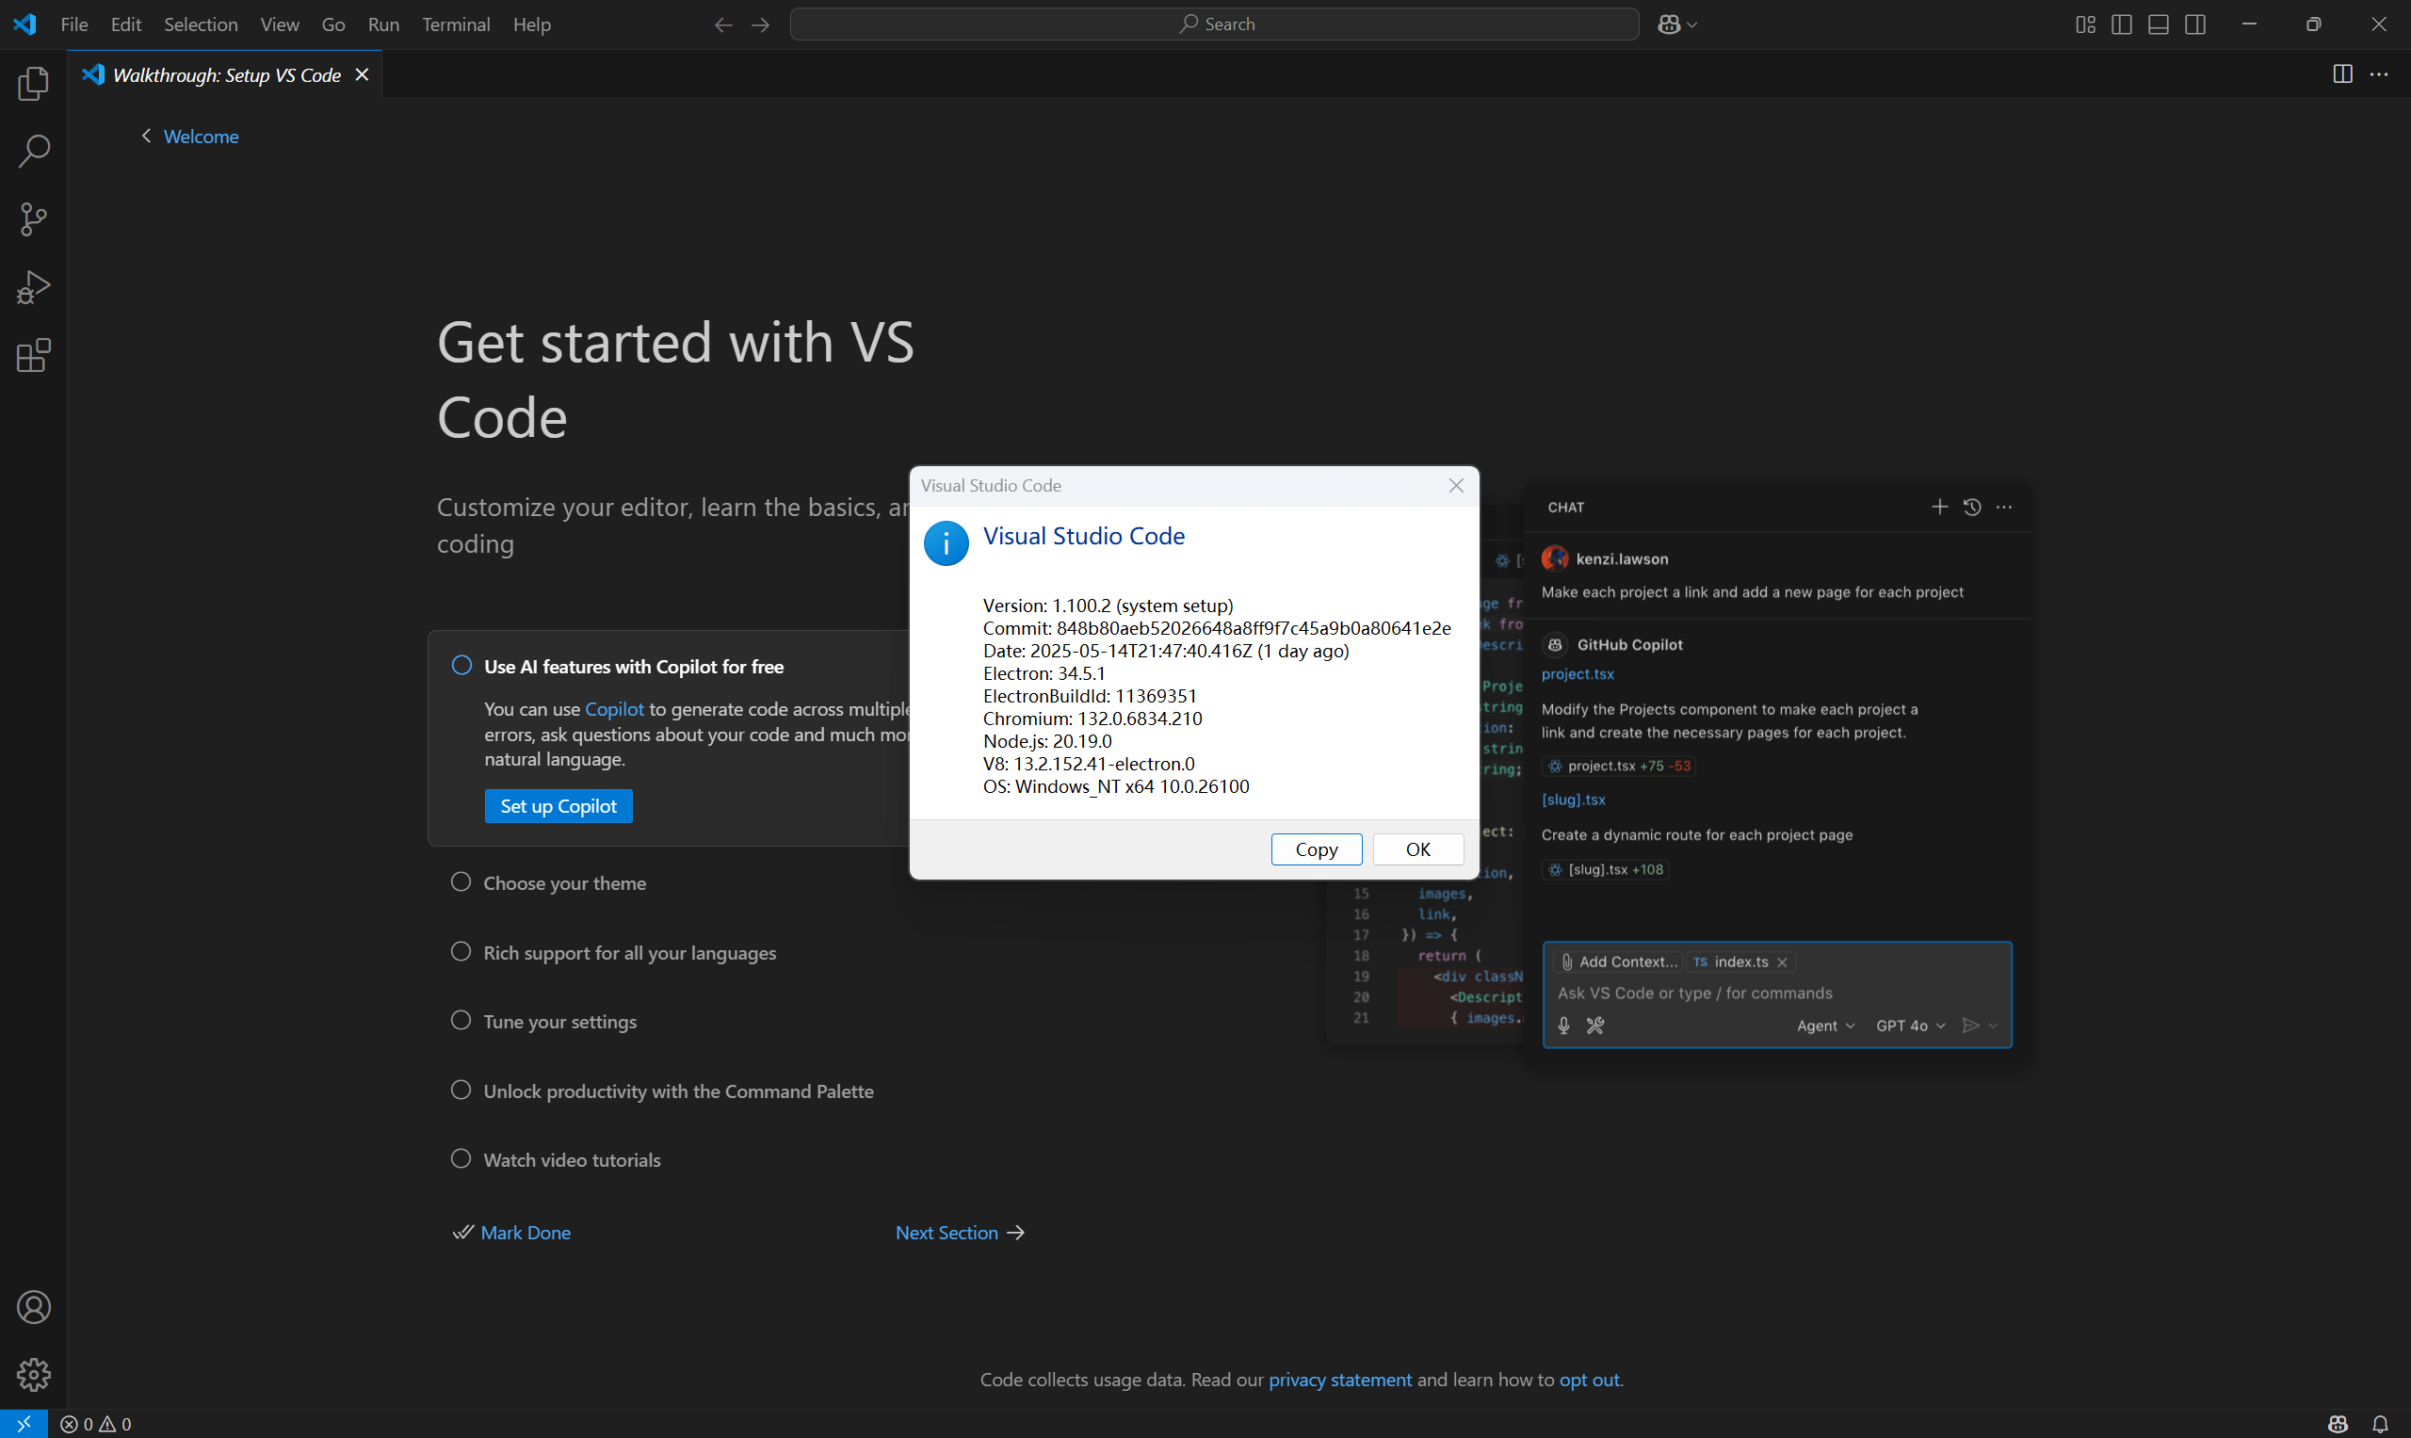Open the Edit menu

click(x=126, y=24)
